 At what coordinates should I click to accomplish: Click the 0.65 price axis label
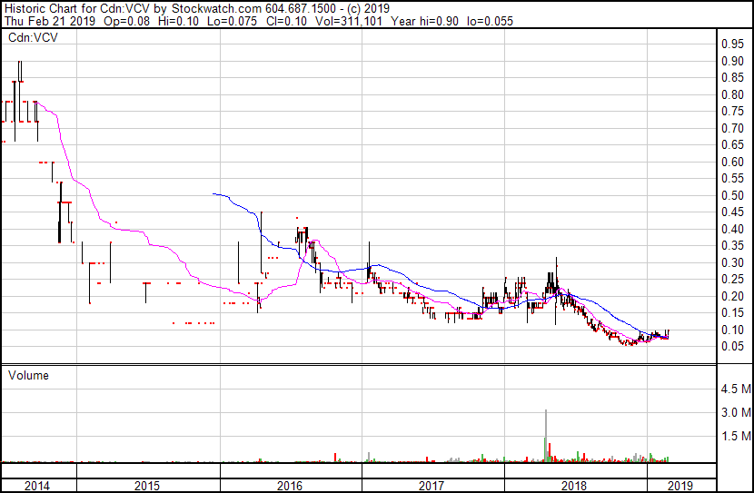pos(732,145)
